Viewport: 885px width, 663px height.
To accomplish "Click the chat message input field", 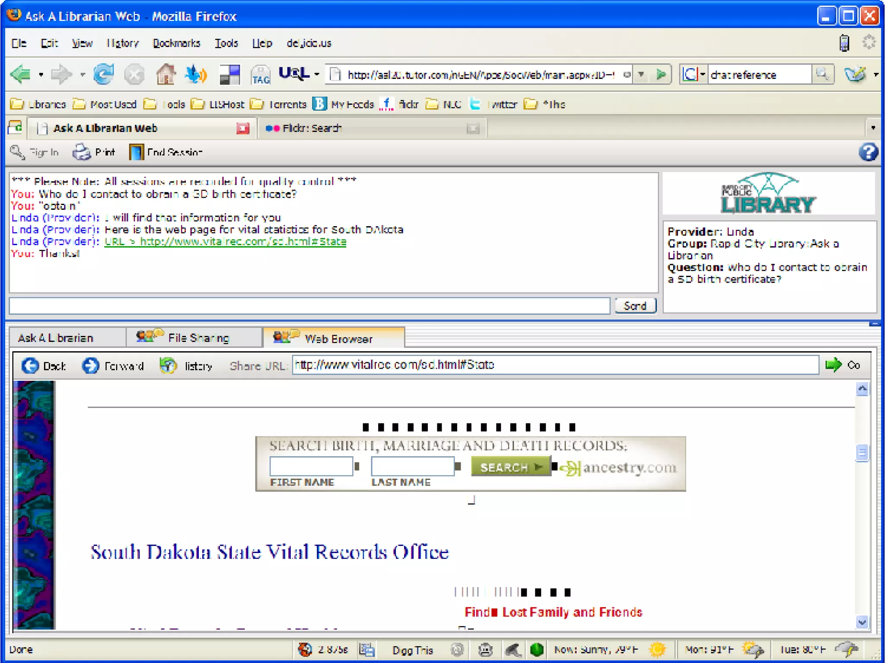I will point(309,306).
